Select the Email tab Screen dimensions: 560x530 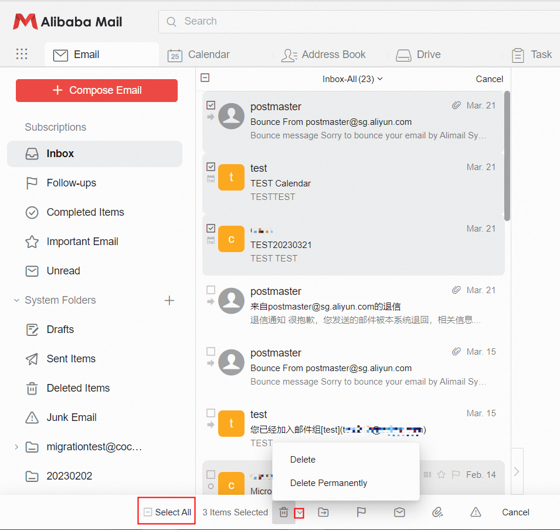coord(102,55)
